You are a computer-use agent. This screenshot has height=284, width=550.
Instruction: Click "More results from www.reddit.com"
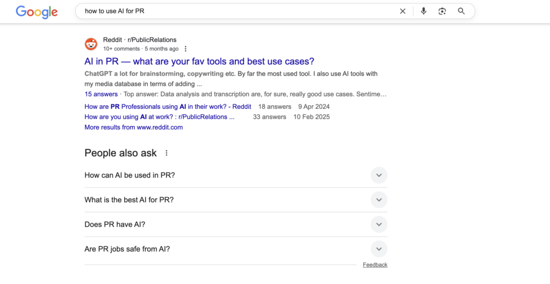134,127
